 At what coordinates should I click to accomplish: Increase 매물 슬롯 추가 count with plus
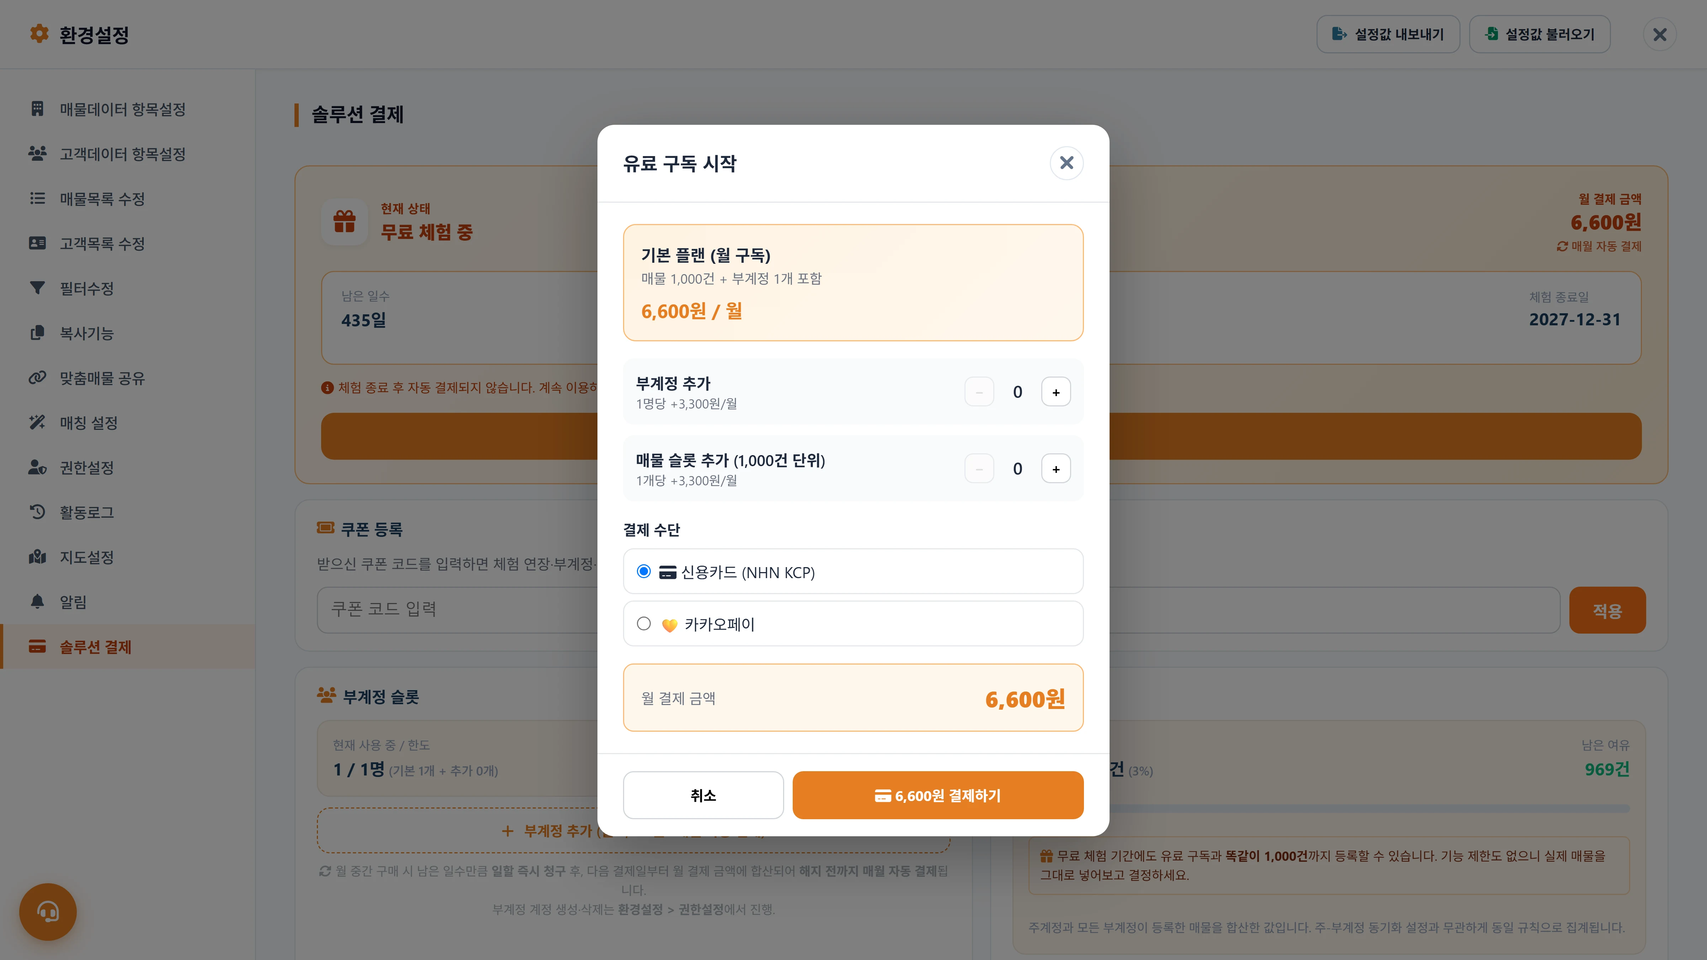(x=1055, y=468)
